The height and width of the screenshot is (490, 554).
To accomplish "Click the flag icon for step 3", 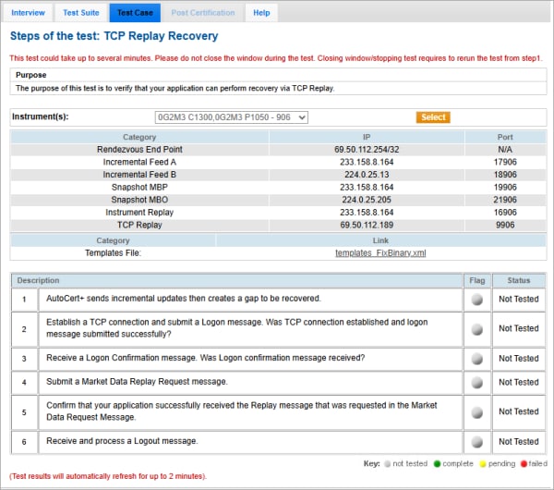I will pyautogui.click(x=476, y=359).
